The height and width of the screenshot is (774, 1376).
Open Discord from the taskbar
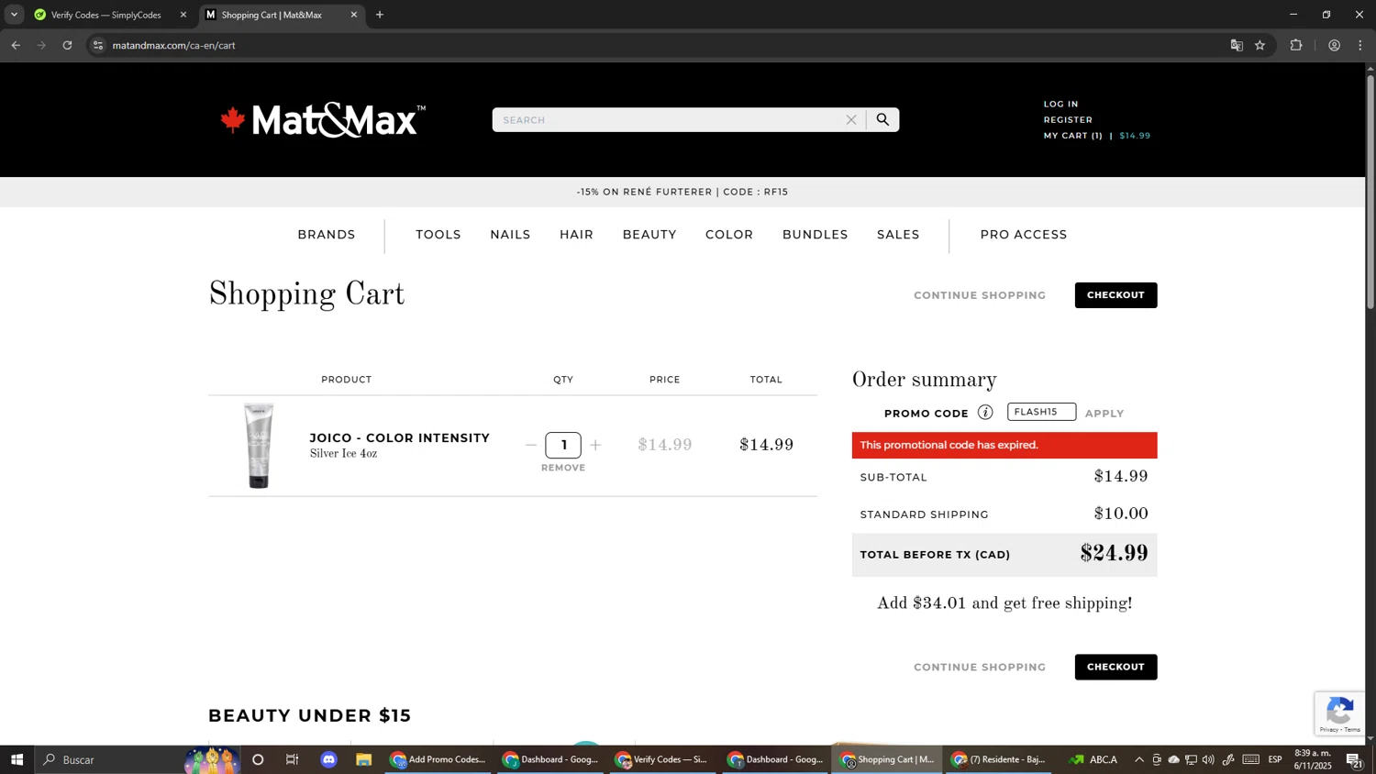coord(329,759)
